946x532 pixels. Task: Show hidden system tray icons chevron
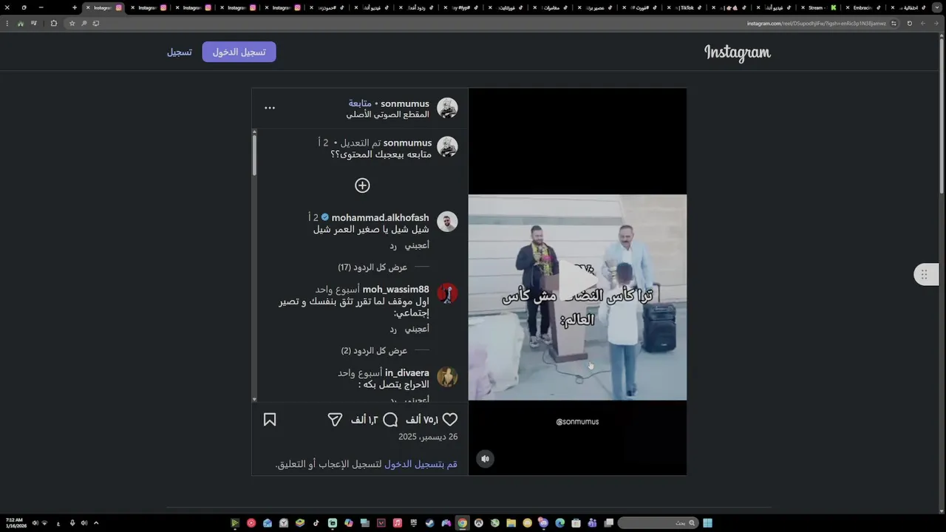96,523
